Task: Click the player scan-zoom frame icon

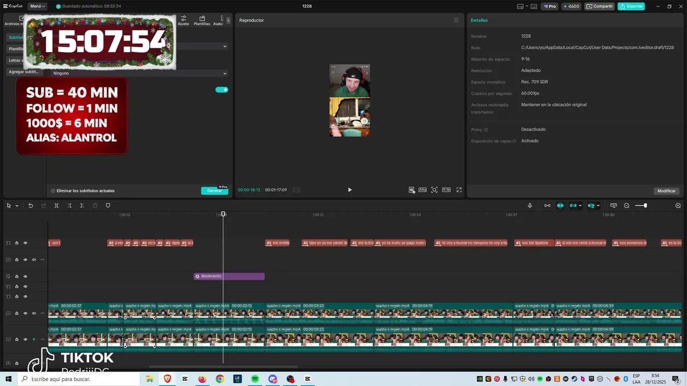Action: pos(434,190)
